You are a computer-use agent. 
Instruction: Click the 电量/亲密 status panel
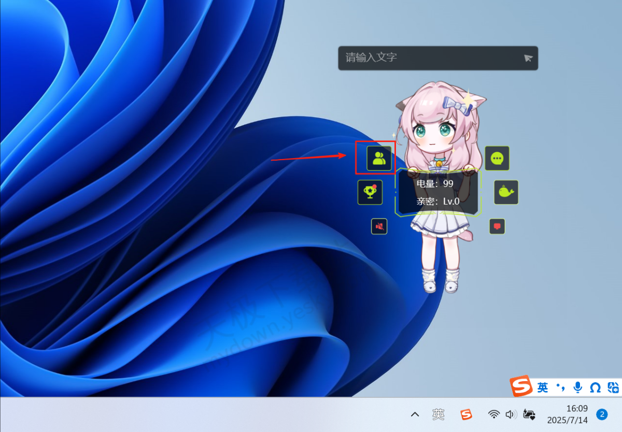coord(438,193)
